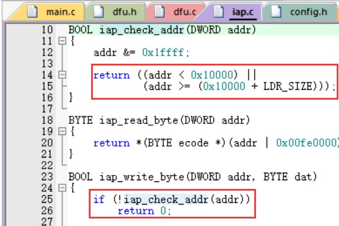Collapse iap_check_addr function at line 11
This screenshot has width=339, height=226.
pyautogui.click(x=62, y=41)
